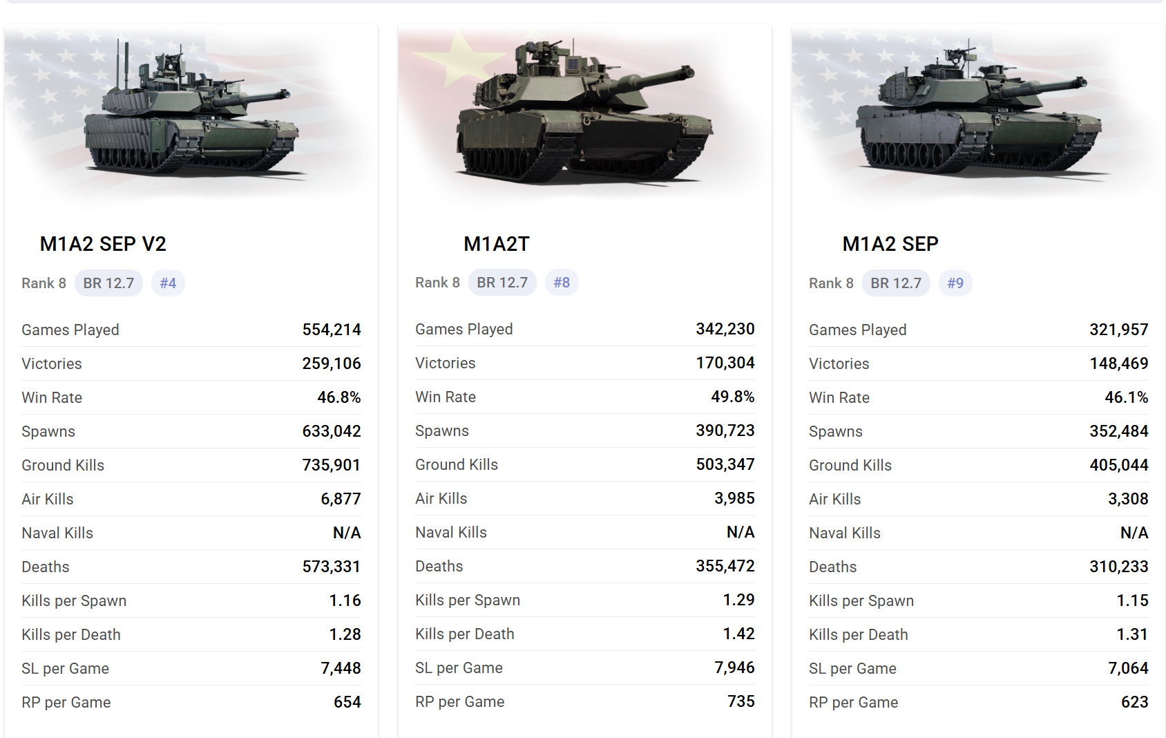Select BR 12.7 badge on M1A2 SEP V2
Viewport: 1166px width, 738px height.
tap(108, 283)
